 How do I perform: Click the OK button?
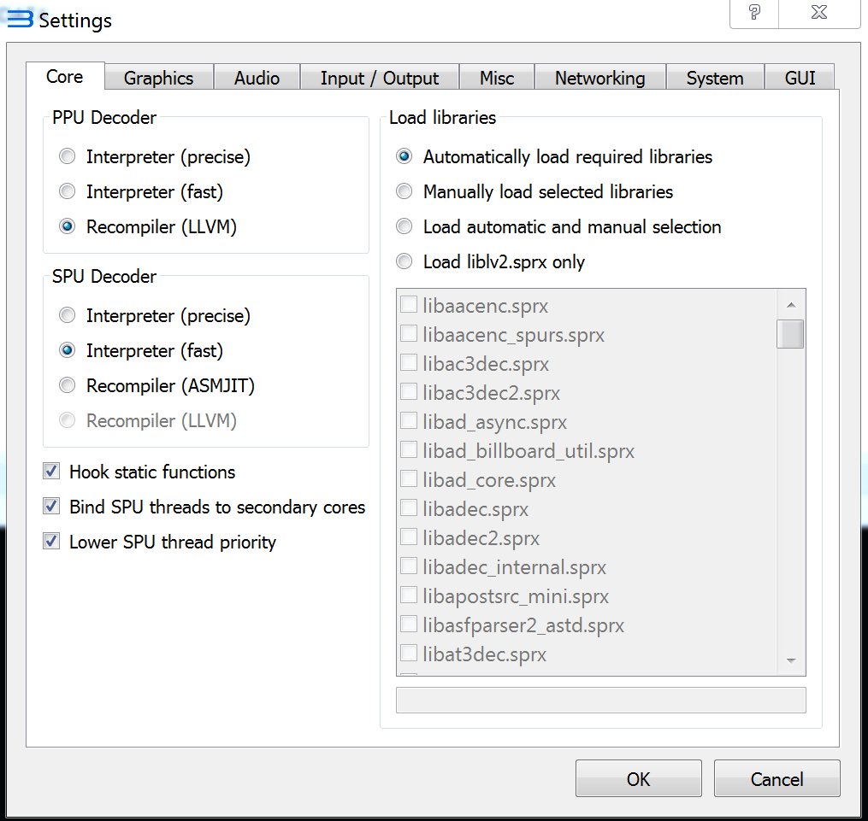[x=638, y=779]
